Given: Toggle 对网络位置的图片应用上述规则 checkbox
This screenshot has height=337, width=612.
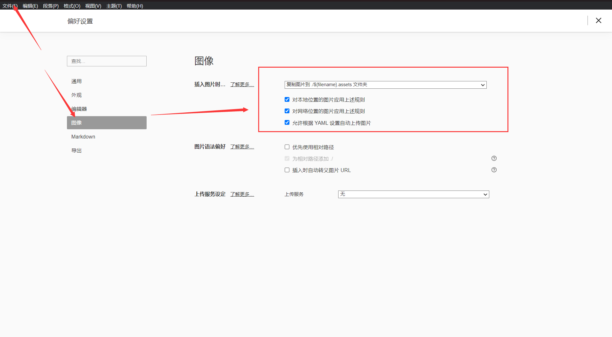Looking at the screenshot, I should pyautogui.click(x=287, y=111).
